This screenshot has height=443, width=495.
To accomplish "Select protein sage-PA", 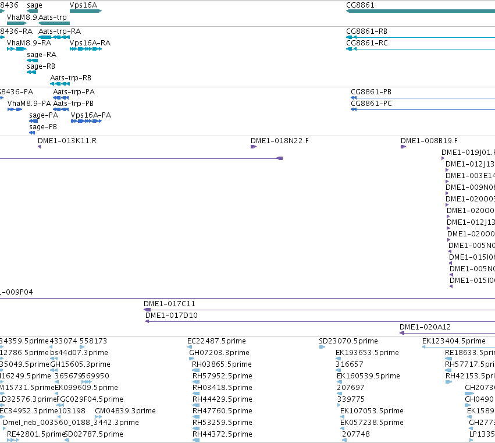I will point(33,121).
